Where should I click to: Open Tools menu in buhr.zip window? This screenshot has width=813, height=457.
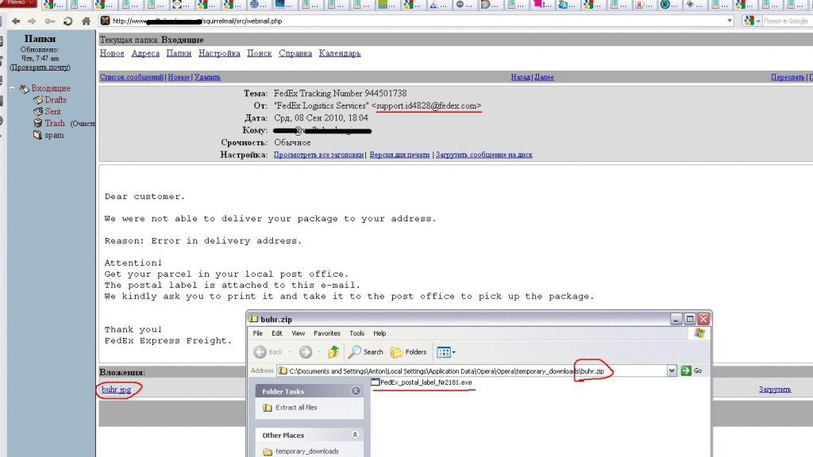coord(356,333)
